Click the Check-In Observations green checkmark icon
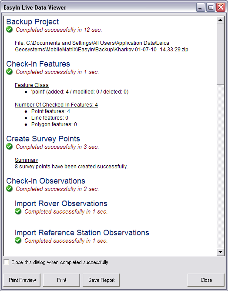This screenshot has width=228, height=291. (x=9, y=188)
